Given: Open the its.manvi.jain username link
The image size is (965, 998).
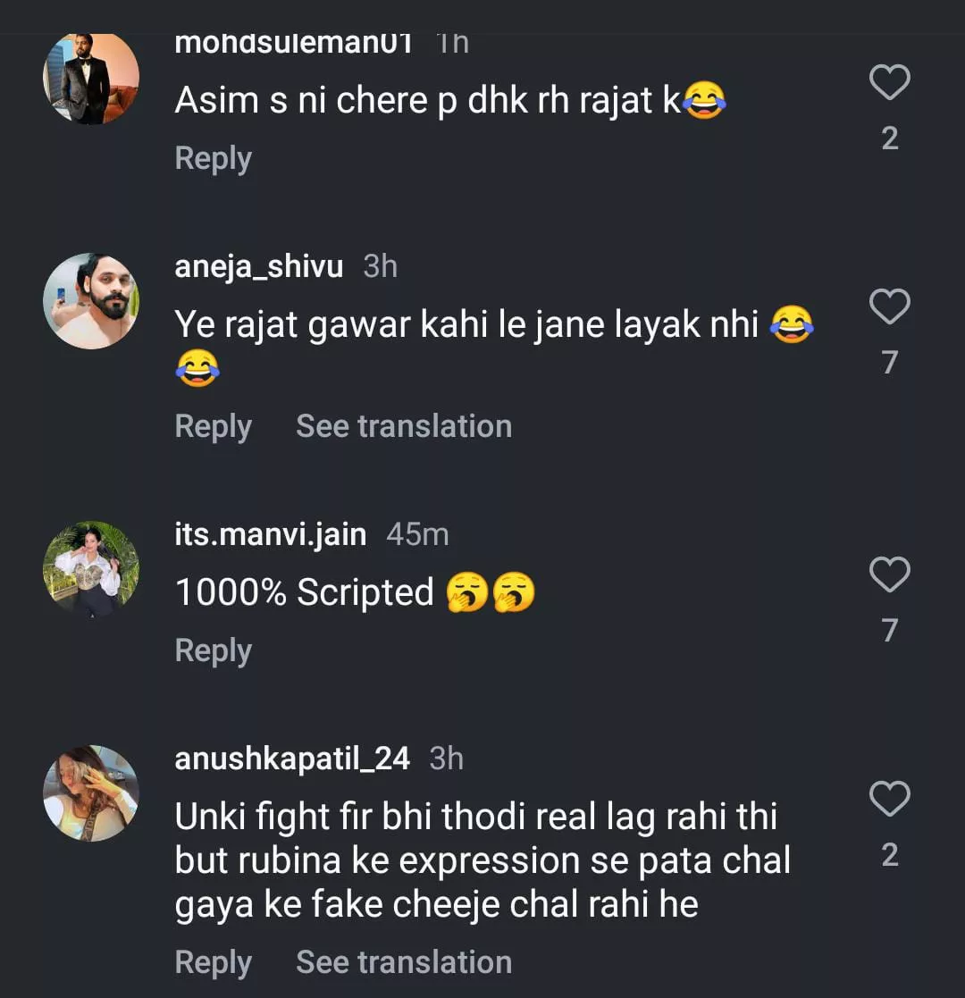Looking at the screenshot, I should click(271, 534).
